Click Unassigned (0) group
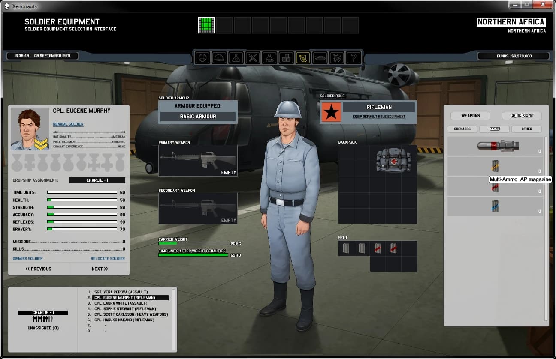 (43, 328)
